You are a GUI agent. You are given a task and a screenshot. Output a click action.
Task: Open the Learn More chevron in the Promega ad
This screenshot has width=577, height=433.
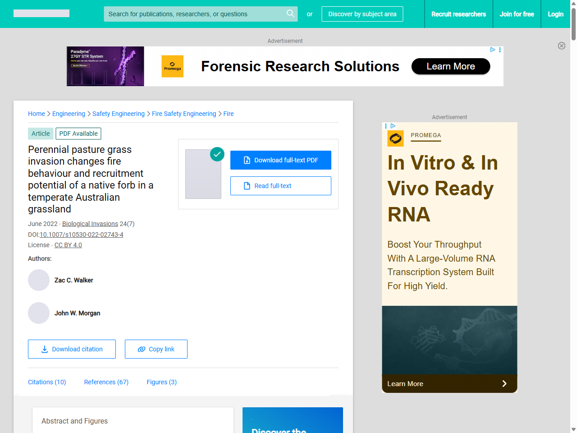(x=504, y=383)
